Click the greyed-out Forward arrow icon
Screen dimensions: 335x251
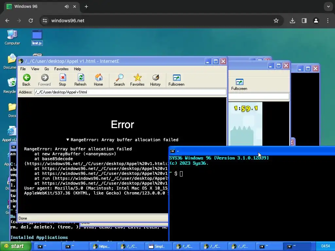click(44, 77)
